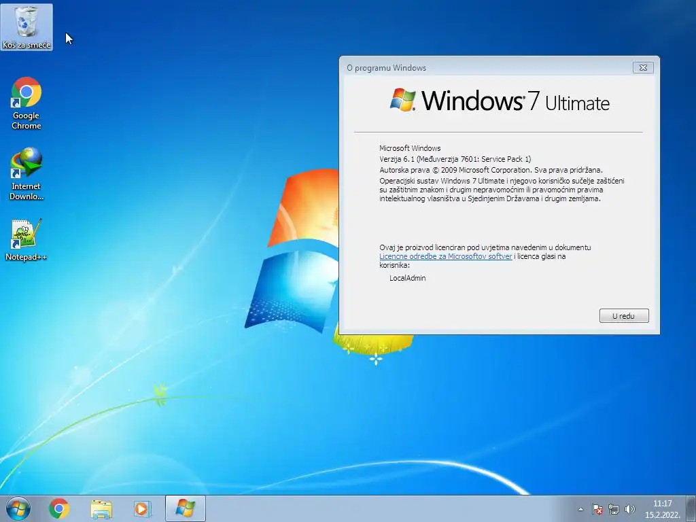
Task: Click the Verzija 6.1 Service Pack 1 line
Action: click(x=455, y=159)
